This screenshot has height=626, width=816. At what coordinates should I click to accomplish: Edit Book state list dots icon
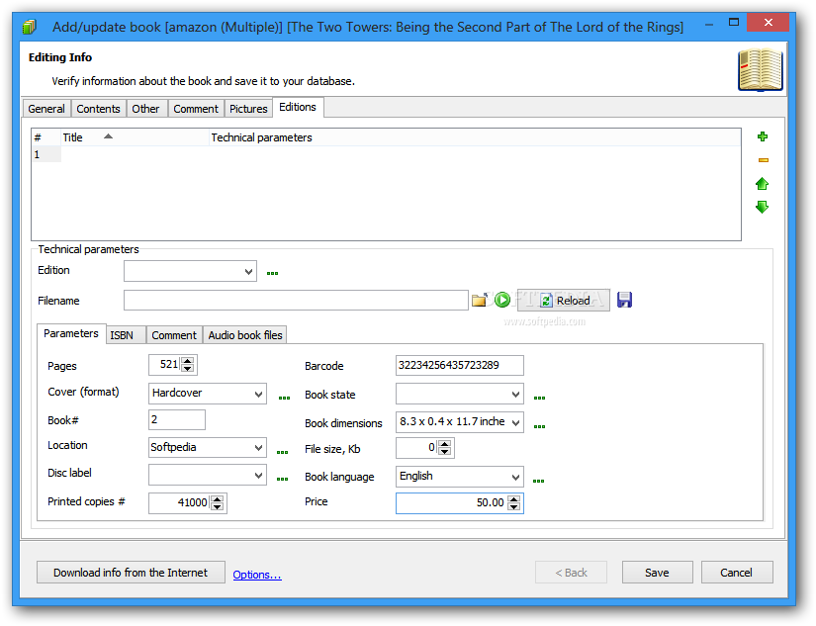[x=540, y=398]
